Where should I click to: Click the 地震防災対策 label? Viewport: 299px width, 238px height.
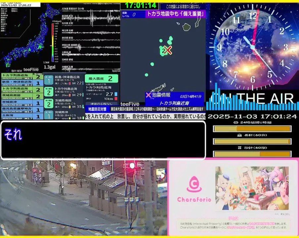pos(97,109)
